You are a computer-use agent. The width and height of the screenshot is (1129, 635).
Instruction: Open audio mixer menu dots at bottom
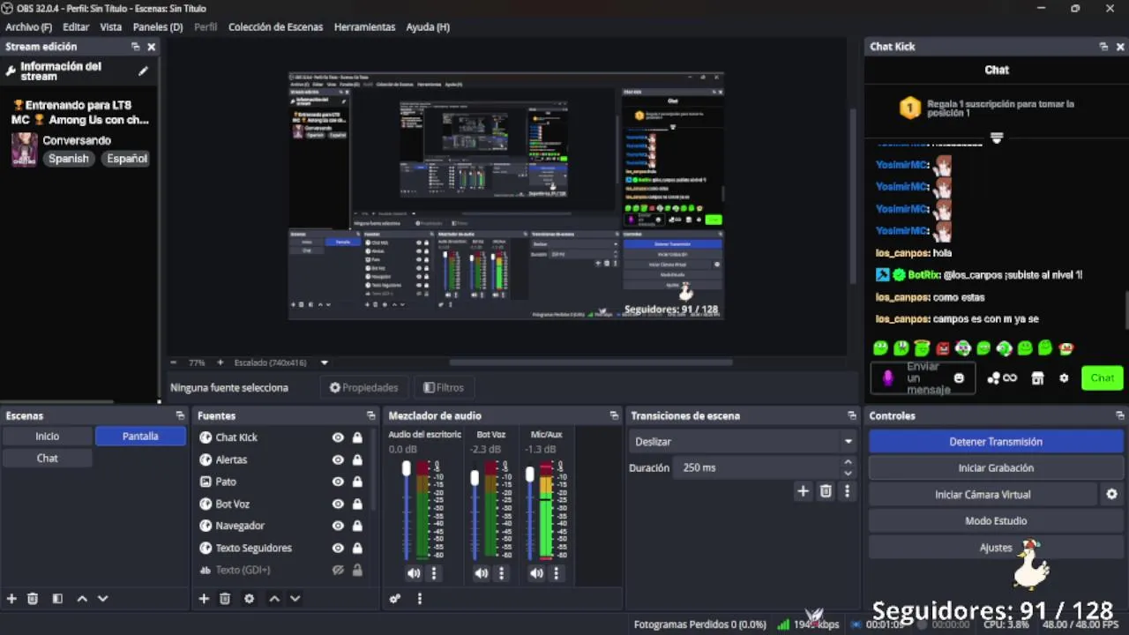click(x=419, y=598)
